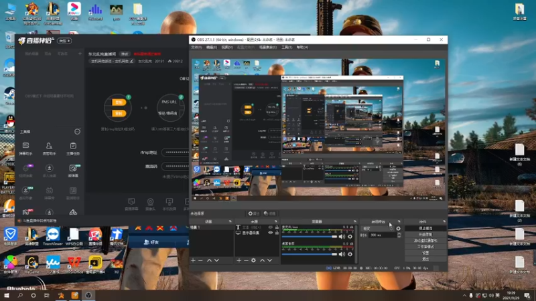The width and height of the screenshot is (536, 301).
Task: Click the rtmp地址 field in 直播伴侣
Action: click(175, 153)
